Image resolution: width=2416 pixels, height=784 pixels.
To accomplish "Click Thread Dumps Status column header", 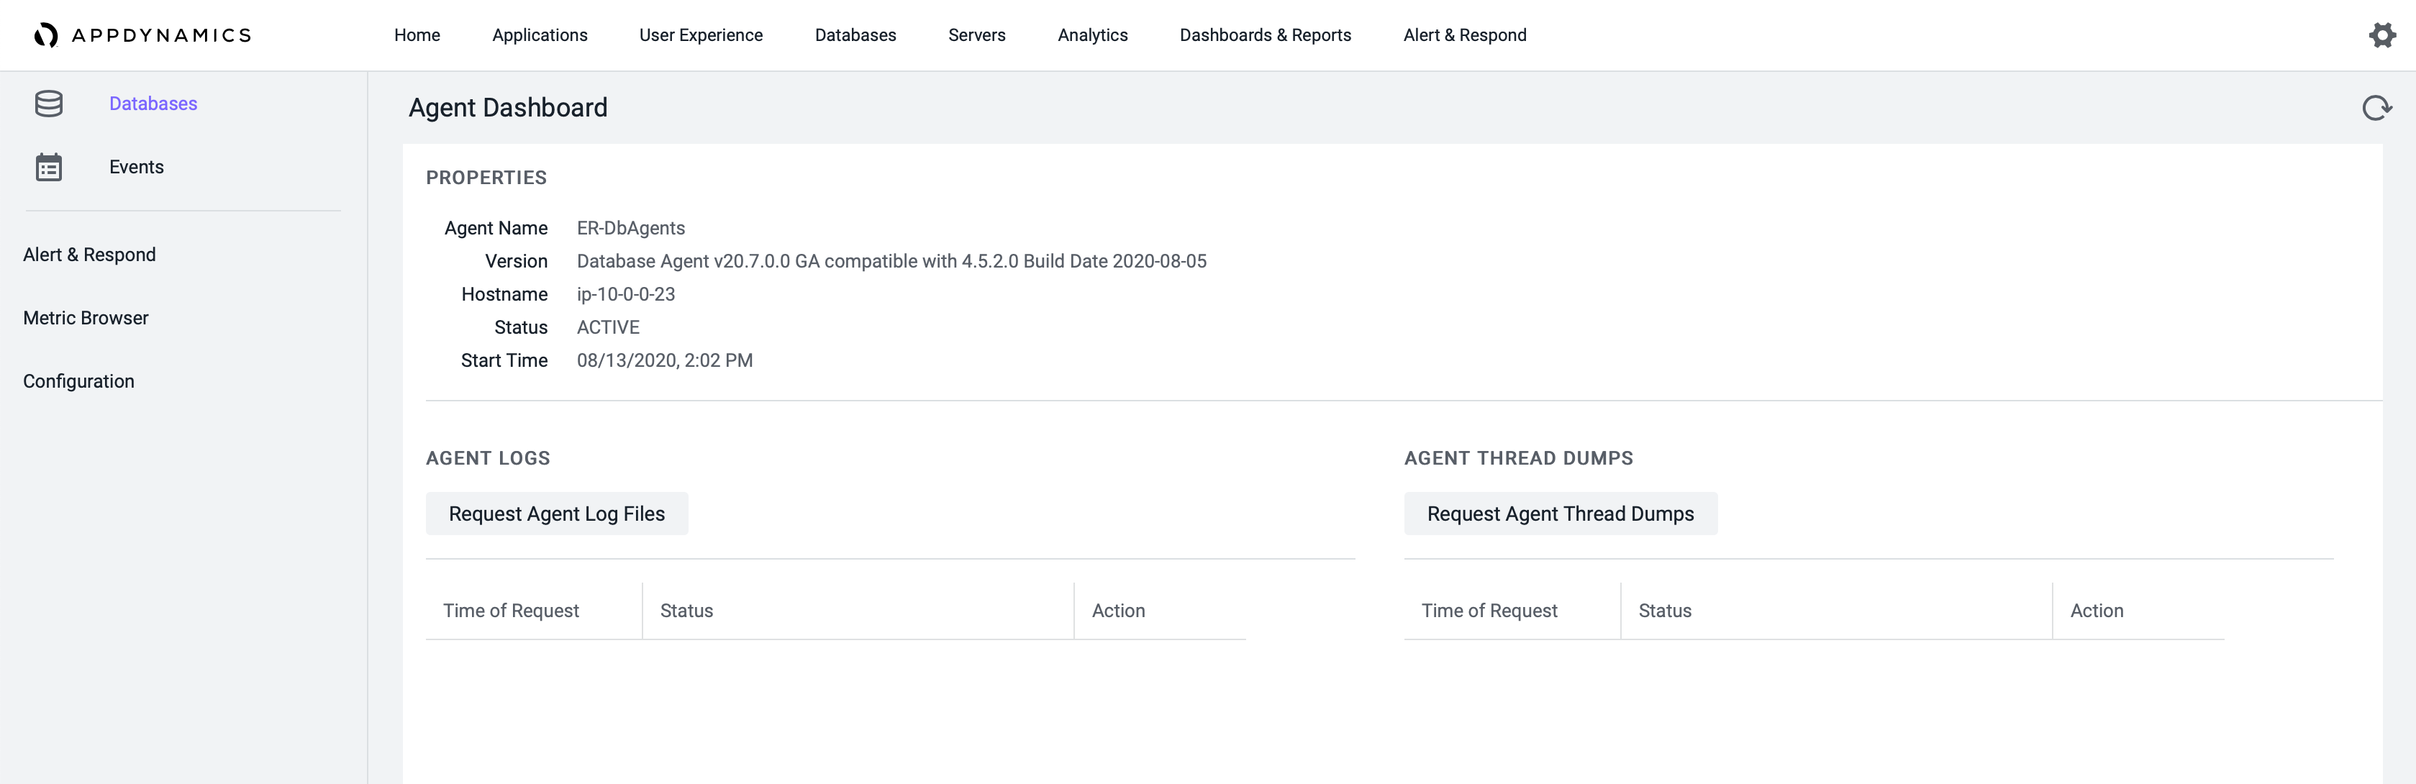I will (x=1836, y=611).
